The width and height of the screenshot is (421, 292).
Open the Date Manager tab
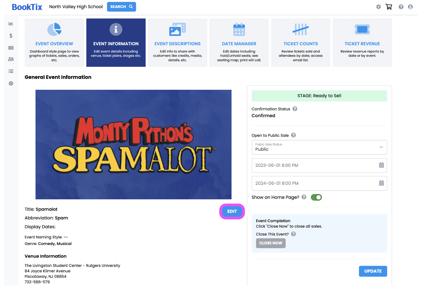[239, 43]
